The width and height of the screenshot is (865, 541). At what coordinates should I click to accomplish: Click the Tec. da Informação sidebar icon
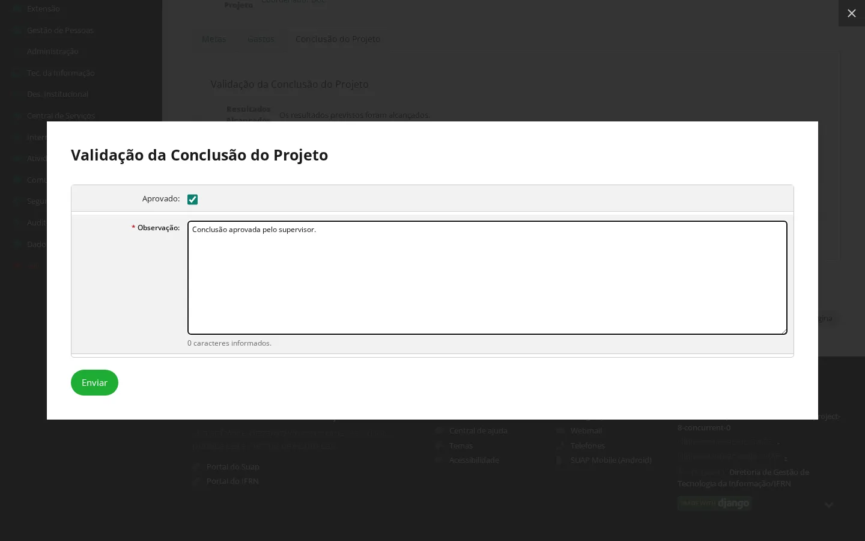pos(16,73)
